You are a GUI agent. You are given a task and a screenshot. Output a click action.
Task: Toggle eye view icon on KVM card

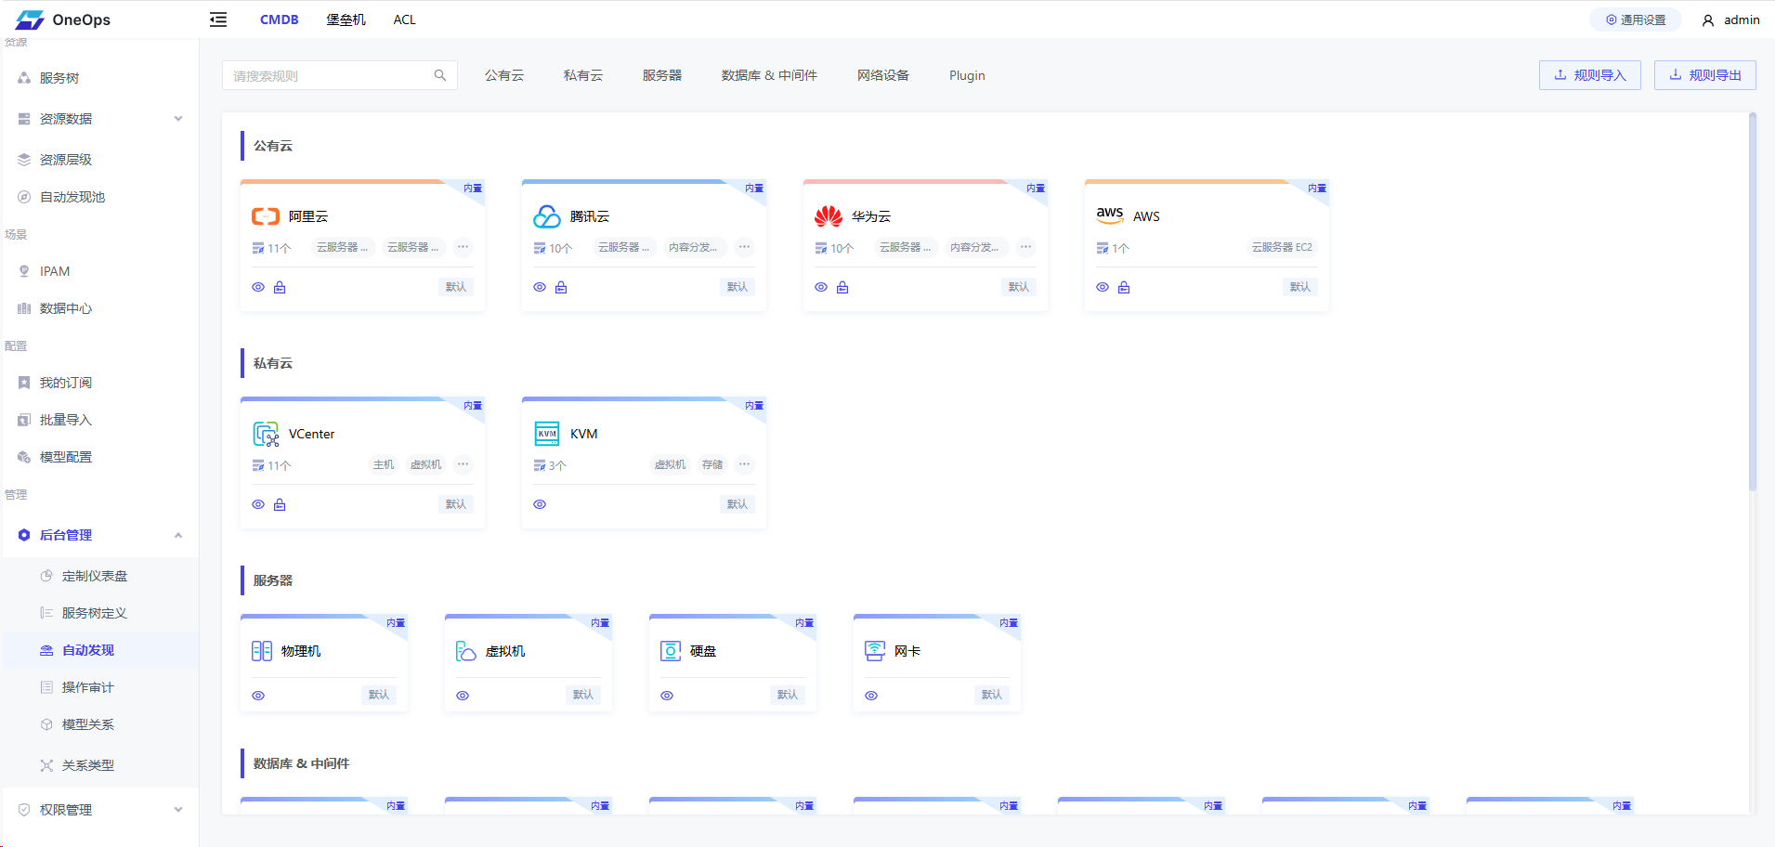(x=540, y=504)
